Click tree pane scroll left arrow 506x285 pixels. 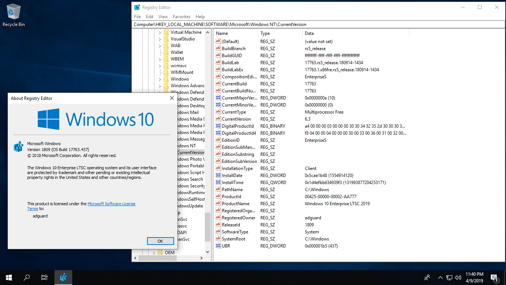coord(135,258)
